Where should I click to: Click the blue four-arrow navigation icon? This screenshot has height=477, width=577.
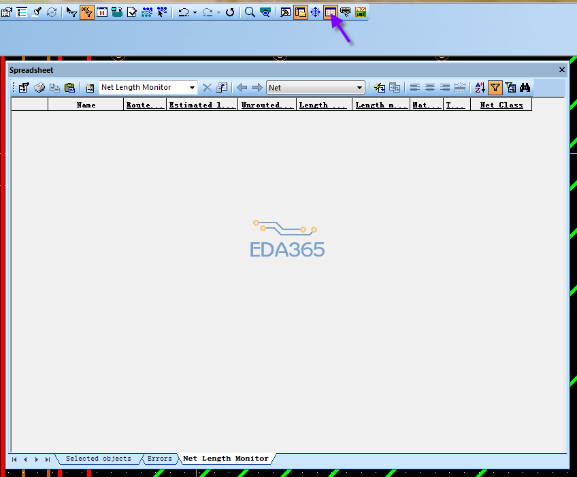[315, 12]
